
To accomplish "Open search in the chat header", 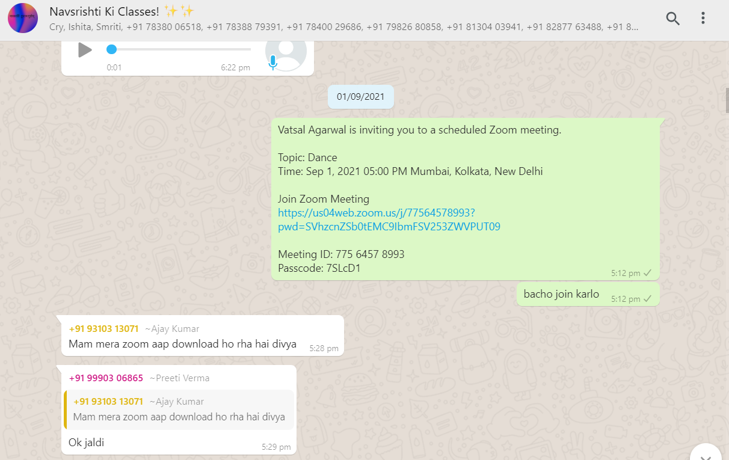I will [673, 19].
